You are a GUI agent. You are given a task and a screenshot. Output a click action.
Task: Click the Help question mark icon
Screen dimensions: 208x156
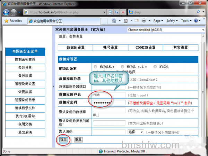pyautogui.click(x=196, y=21)
